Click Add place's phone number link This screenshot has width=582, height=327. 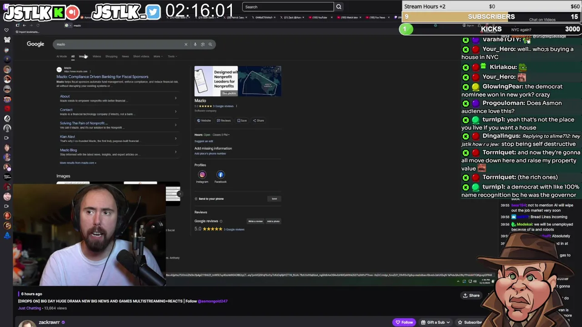click(x=210, y=154)
